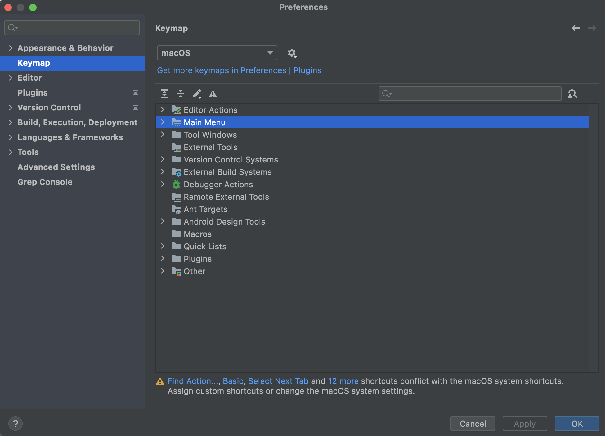Expand the Main Menu tree node
The image size is (605, 436).
(163, 122)
